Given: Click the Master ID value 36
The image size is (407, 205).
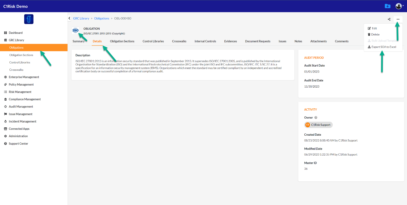Looking at the screenshot, I should pyautogui.click(x=306, y=169).
